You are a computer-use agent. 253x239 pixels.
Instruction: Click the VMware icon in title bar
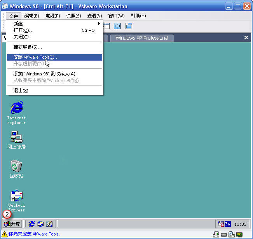[x=5, y=6]
